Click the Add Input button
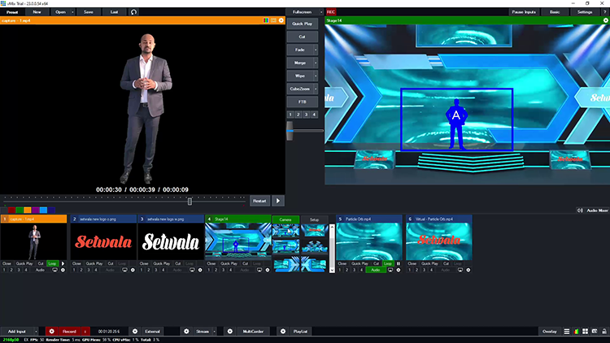Viewport: 610px width, 343px height. tap(16, 332)
